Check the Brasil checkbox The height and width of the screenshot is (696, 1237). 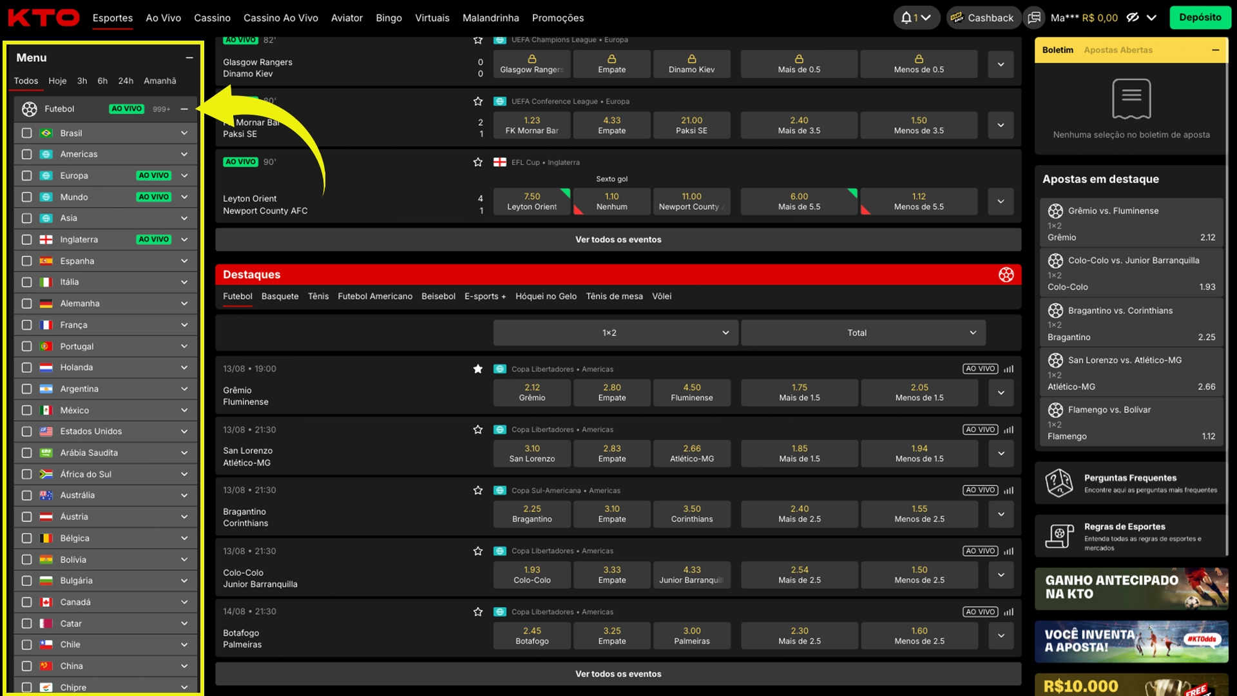coord(26,133)
